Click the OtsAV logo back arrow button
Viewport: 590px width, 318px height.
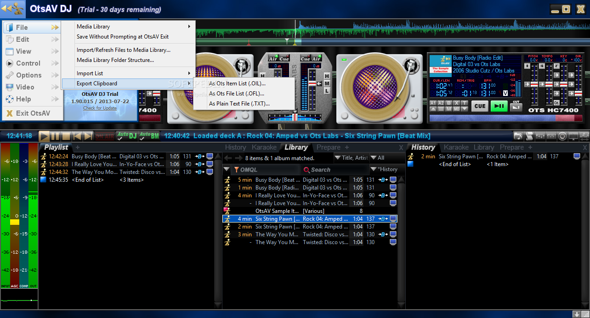tap(13, 8)
